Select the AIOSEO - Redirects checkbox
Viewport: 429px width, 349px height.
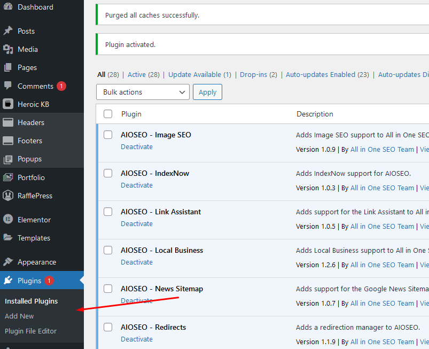click(x=108, y=327)
